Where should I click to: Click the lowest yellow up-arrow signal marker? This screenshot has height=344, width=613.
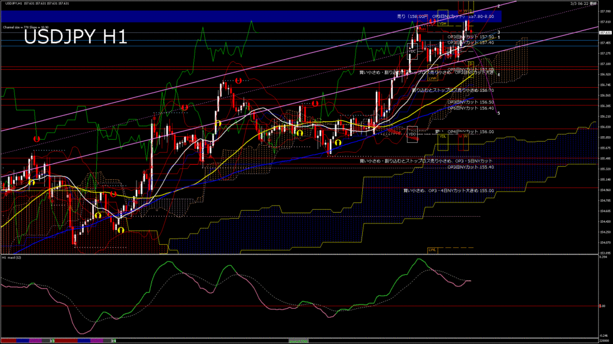(x=120, y=229)
